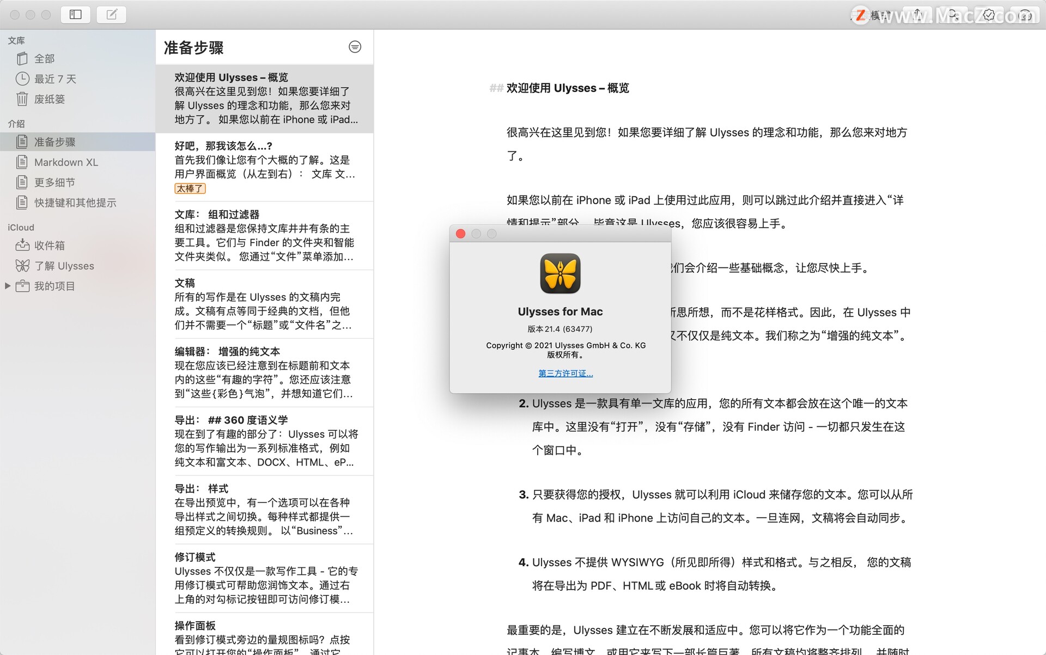Close the Ulysses for Mac About dialog

[x=460, y=234]
